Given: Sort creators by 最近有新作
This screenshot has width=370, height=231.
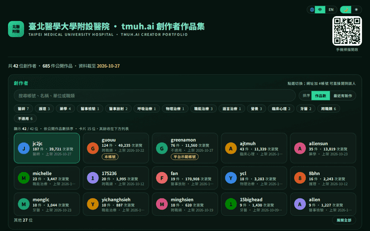Looking at the screenshot, I should [343, 96].
